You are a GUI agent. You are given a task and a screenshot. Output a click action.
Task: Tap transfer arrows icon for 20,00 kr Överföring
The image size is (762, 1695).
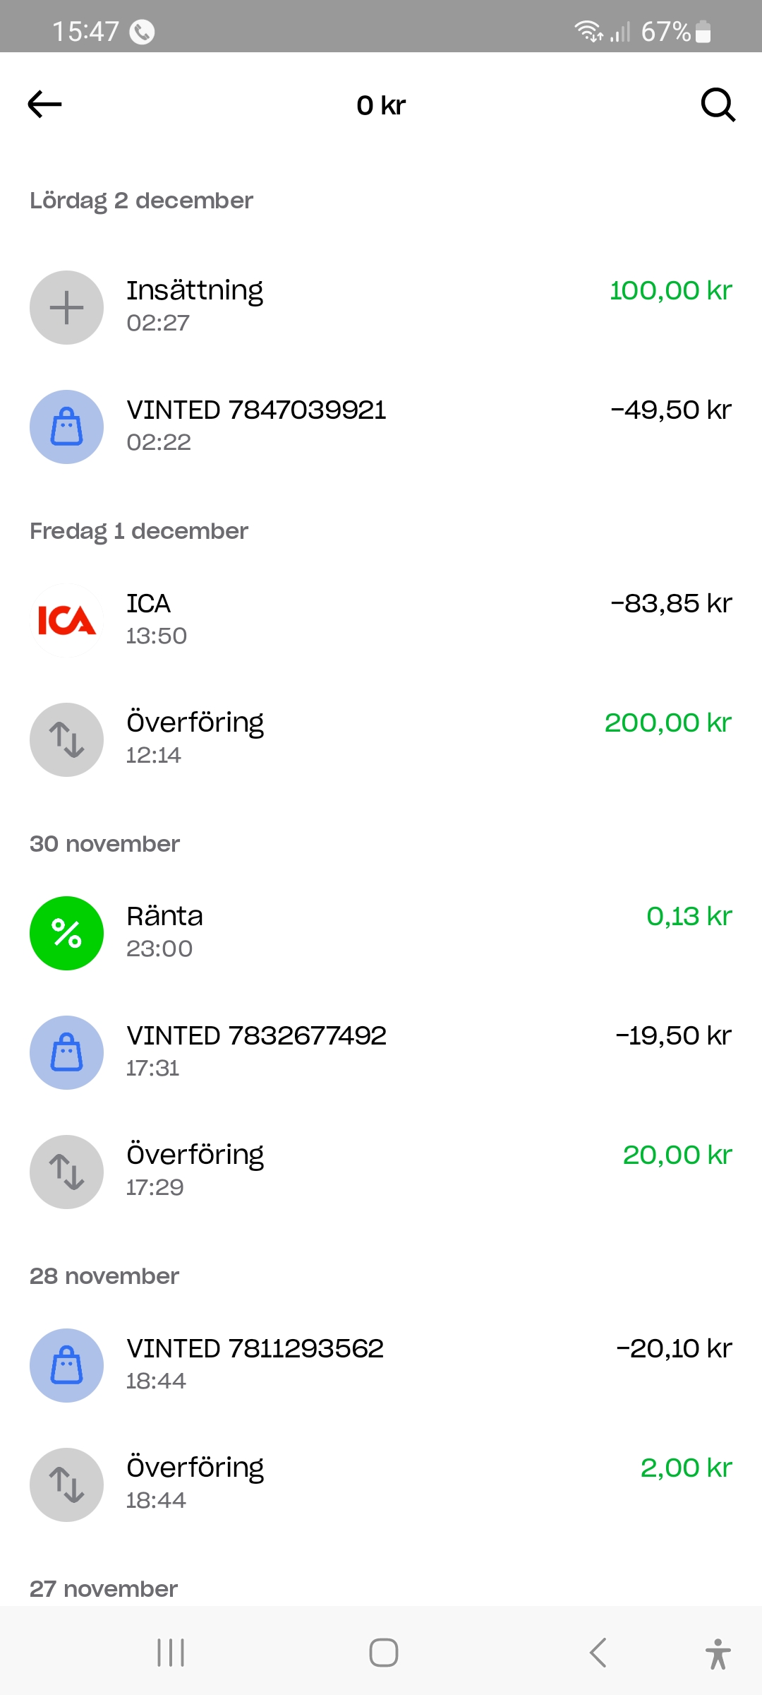point(66,1172)
